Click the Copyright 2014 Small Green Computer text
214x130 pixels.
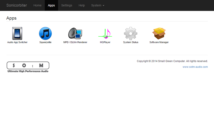172,61
